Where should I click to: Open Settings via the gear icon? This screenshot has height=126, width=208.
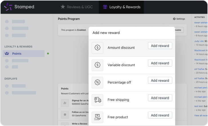(x=174, y=19)
